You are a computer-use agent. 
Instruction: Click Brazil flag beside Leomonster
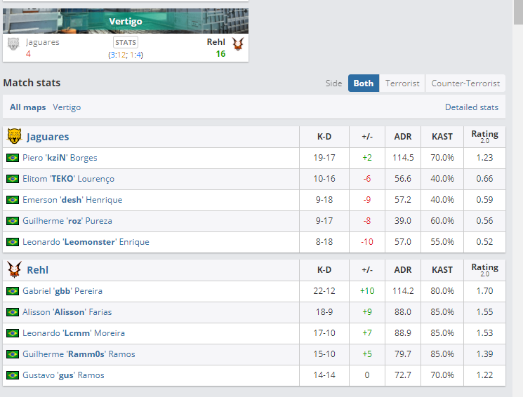point(13,242)
